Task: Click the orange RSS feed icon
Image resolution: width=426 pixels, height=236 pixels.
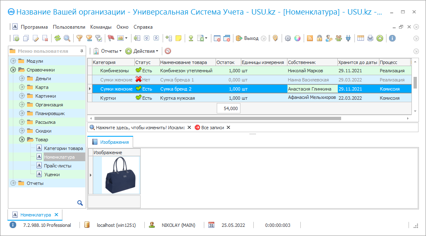Action: [310, 38]
